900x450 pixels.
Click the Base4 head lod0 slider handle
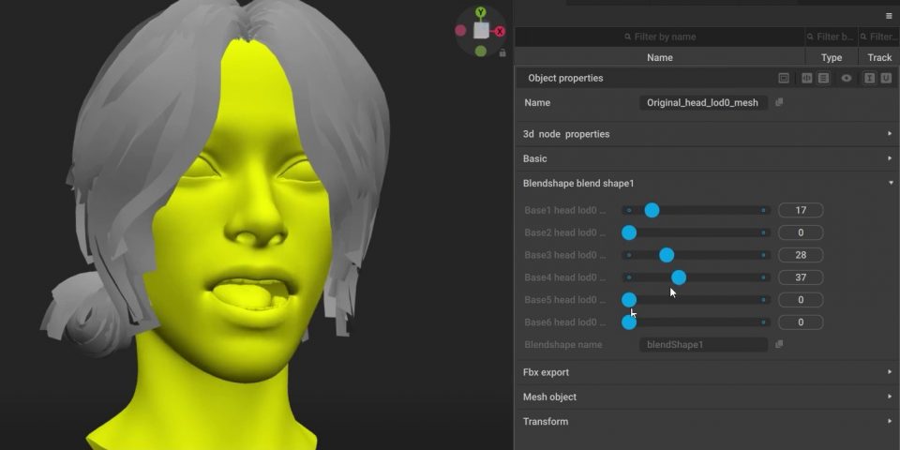679,277
